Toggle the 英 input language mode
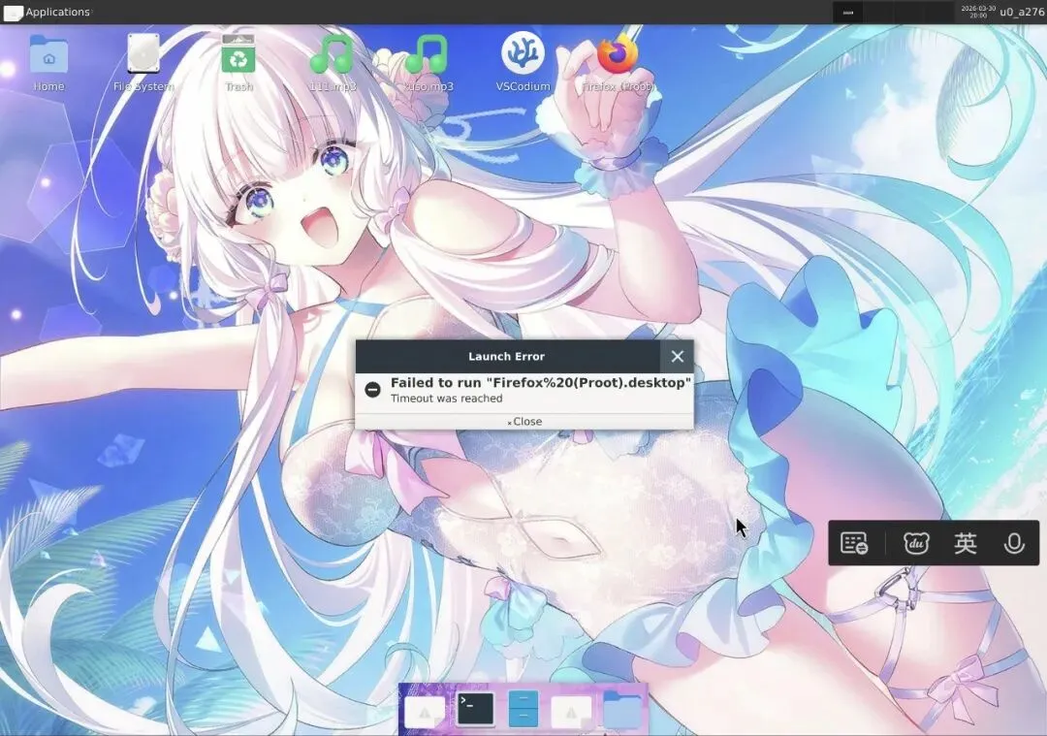 click(x=965, y=543)
